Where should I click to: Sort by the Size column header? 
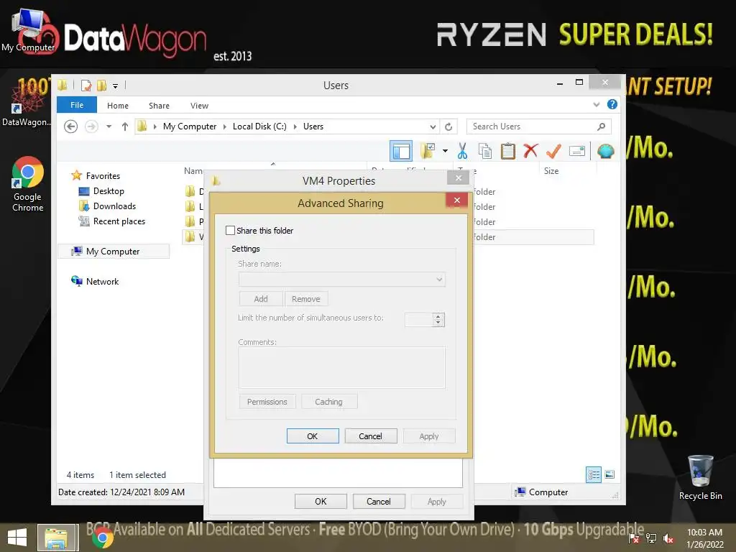point(551,171)
